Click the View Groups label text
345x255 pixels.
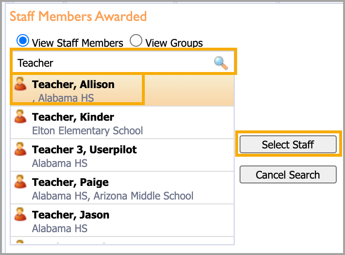pyautogui.click(x=174, y=43)
